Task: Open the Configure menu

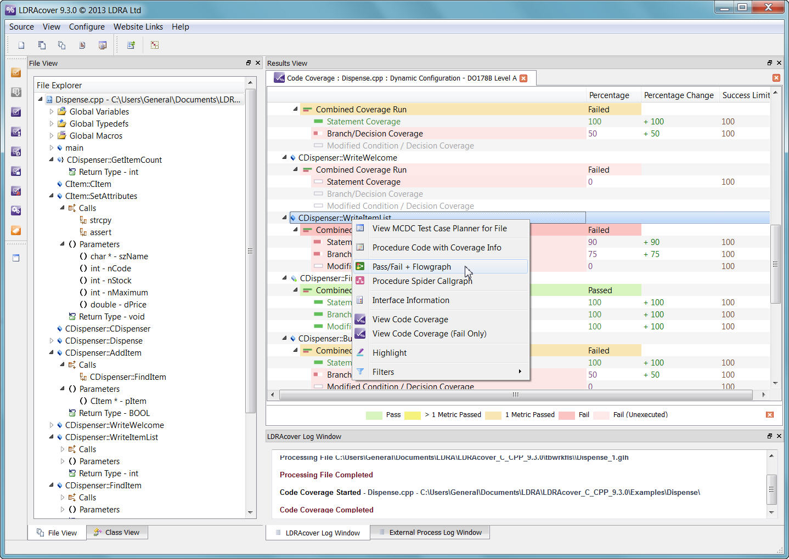Action: tap(87, 26)
